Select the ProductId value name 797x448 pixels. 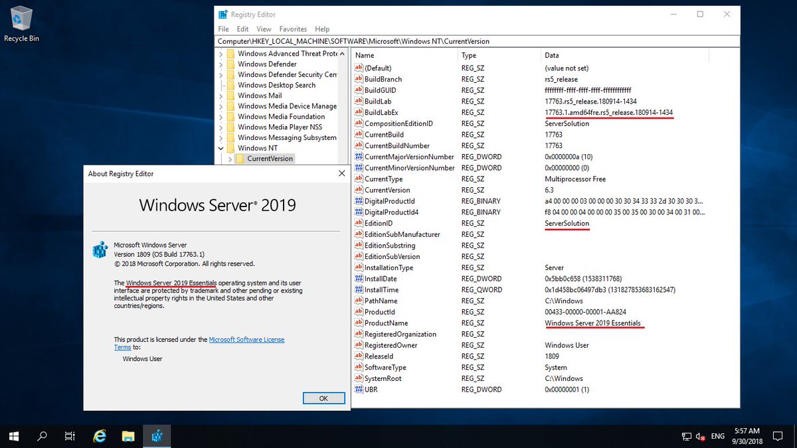point(380,312)
